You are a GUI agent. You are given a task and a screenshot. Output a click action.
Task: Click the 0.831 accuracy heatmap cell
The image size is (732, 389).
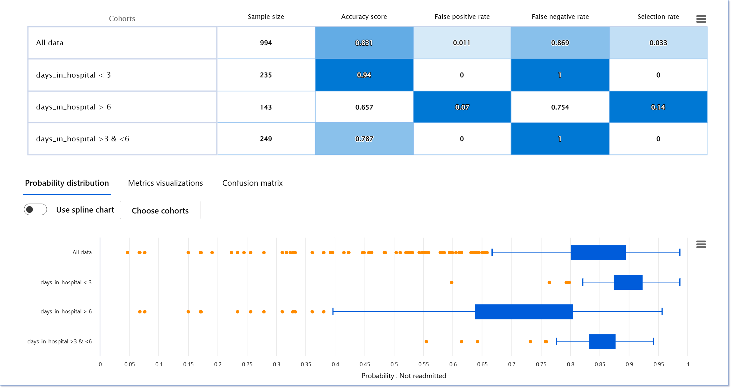(x=364, y=43)
